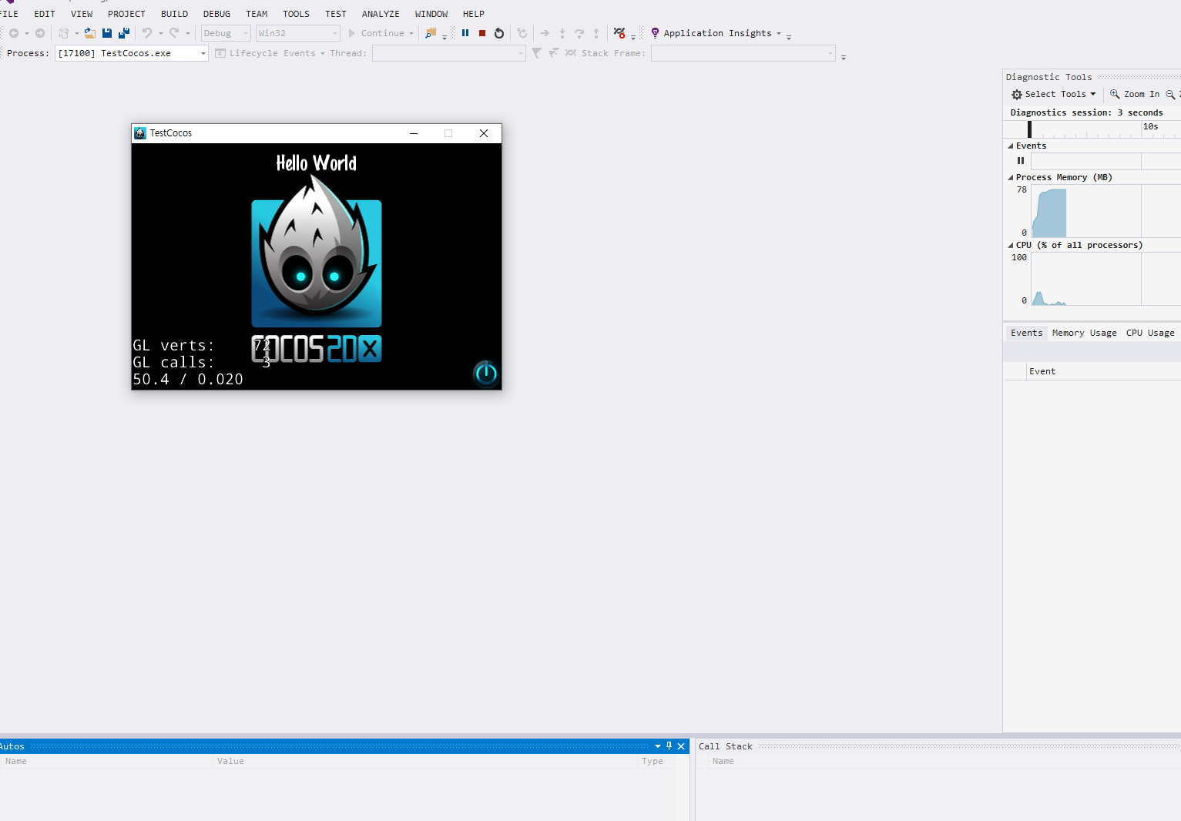Image resolution: width=1181 pixels, height=821 pixels.
Task: Close the Autos panel
Action: (681, 746)
